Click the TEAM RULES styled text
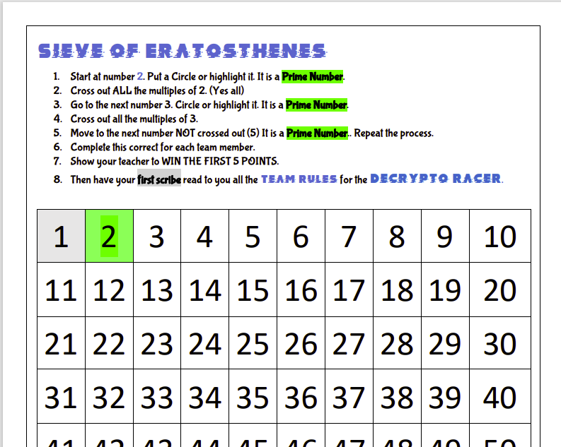561x447 pixels. [x=299, y=179]
